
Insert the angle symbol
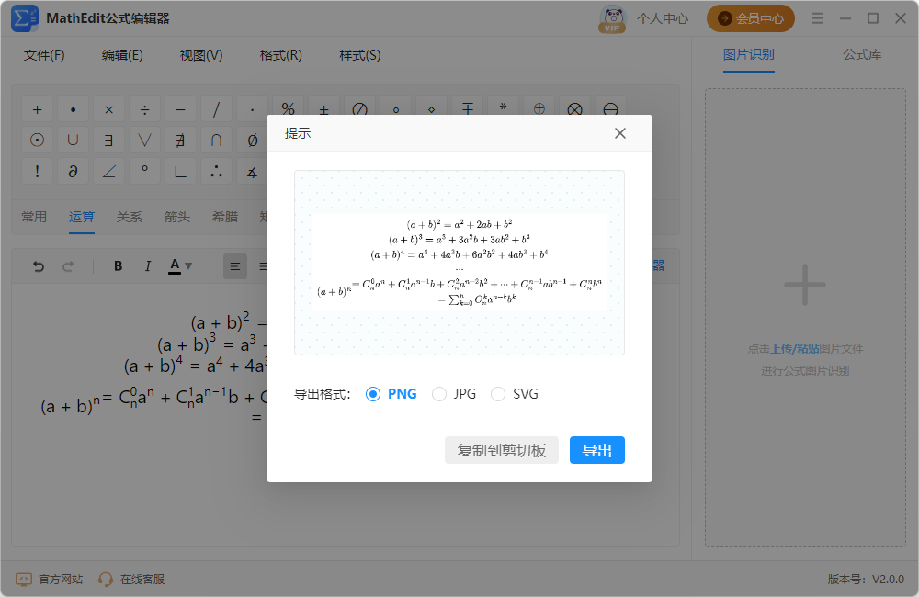pos(108,171)
